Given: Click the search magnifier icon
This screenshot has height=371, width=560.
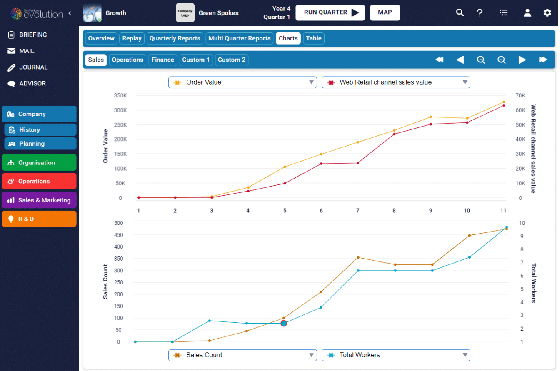Looking at the screenshot, I should (x=460, y=12).
